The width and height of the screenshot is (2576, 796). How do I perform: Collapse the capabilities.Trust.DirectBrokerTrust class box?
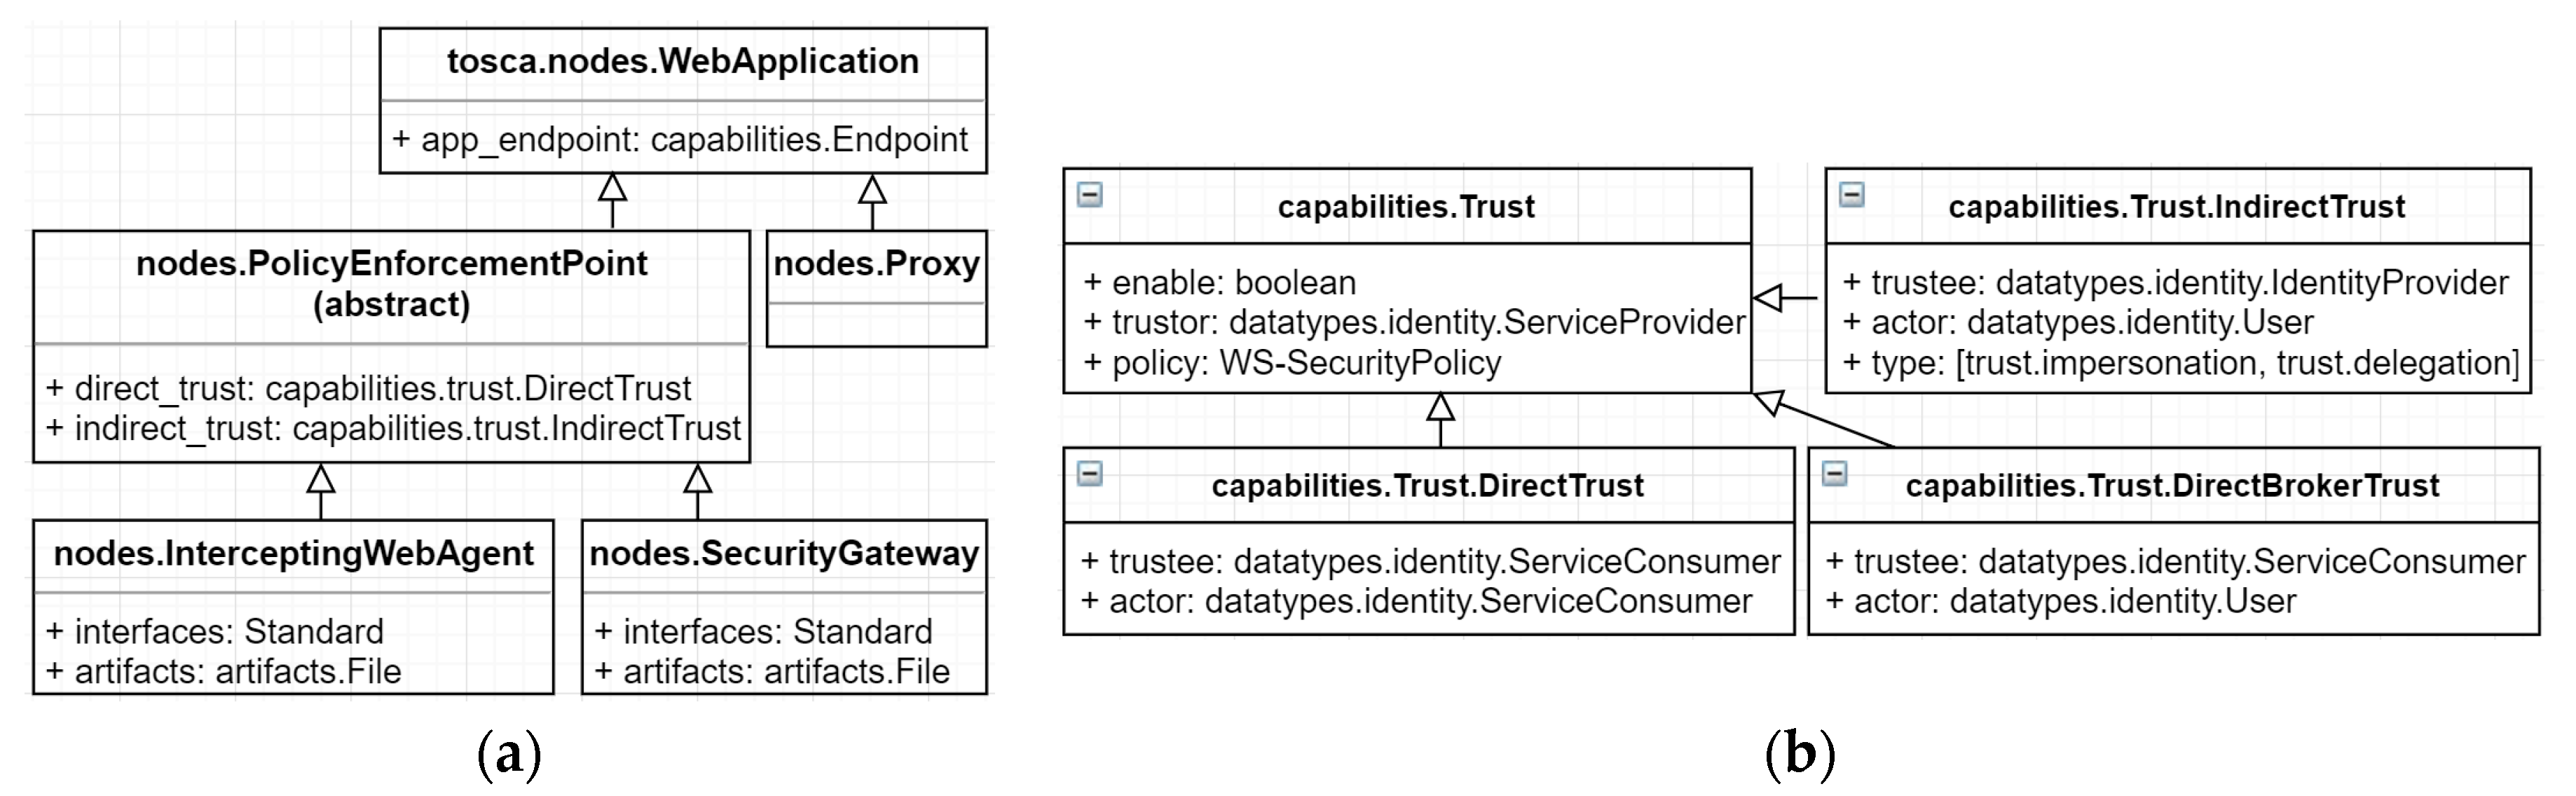click(1834, 474)
